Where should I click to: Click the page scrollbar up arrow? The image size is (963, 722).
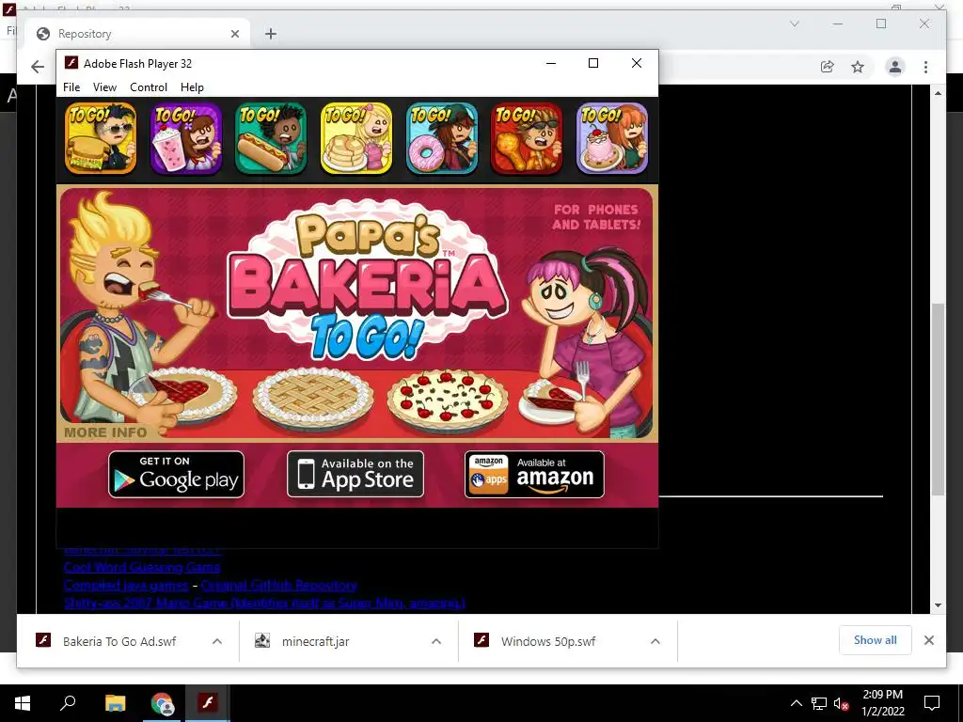pos(938,93)
